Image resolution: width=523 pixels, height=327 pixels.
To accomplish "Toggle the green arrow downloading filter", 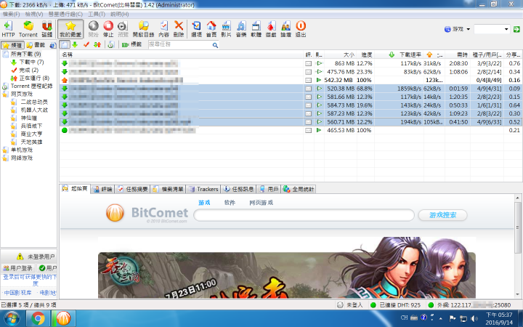I will pos(75,44).
